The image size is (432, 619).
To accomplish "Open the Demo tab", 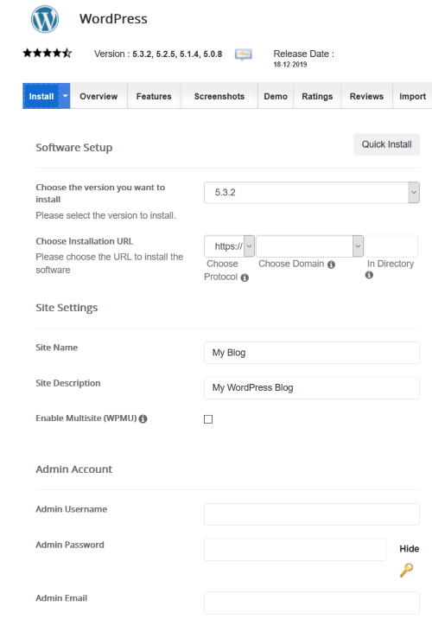I will coord(276,96).
